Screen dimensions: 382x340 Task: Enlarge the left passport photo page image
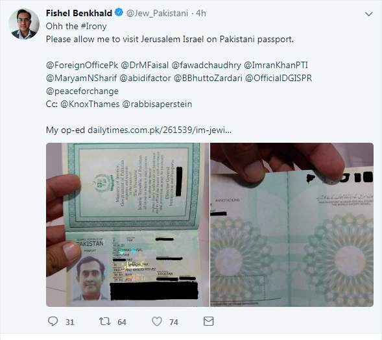[x=128, y=225]
